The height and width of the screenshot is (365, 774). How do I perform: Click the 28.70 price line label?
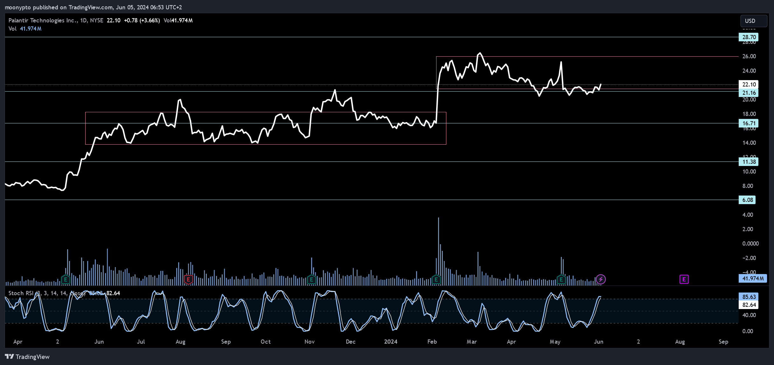(749, 37)
